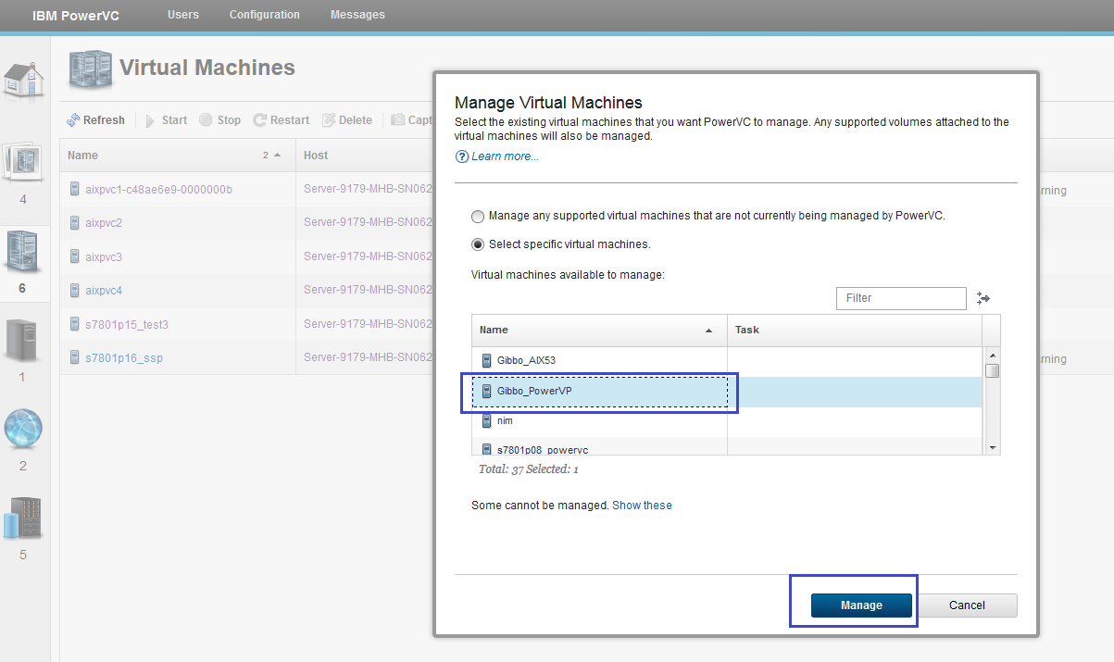Viewport: 1114px width, 662px height.
Task: Open the Hosts sidebar icon showing 1
Action: pos(23,341)
